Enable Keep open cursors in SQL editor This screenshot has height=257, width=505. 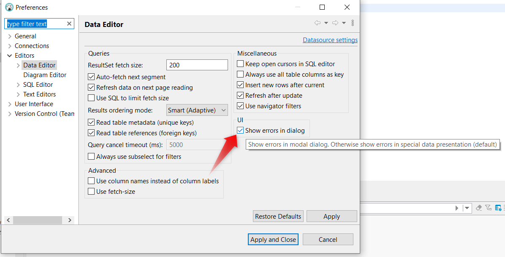(240, 63)
